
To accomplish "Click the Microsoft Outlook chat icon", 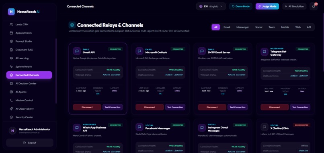I will coord(139,51).
